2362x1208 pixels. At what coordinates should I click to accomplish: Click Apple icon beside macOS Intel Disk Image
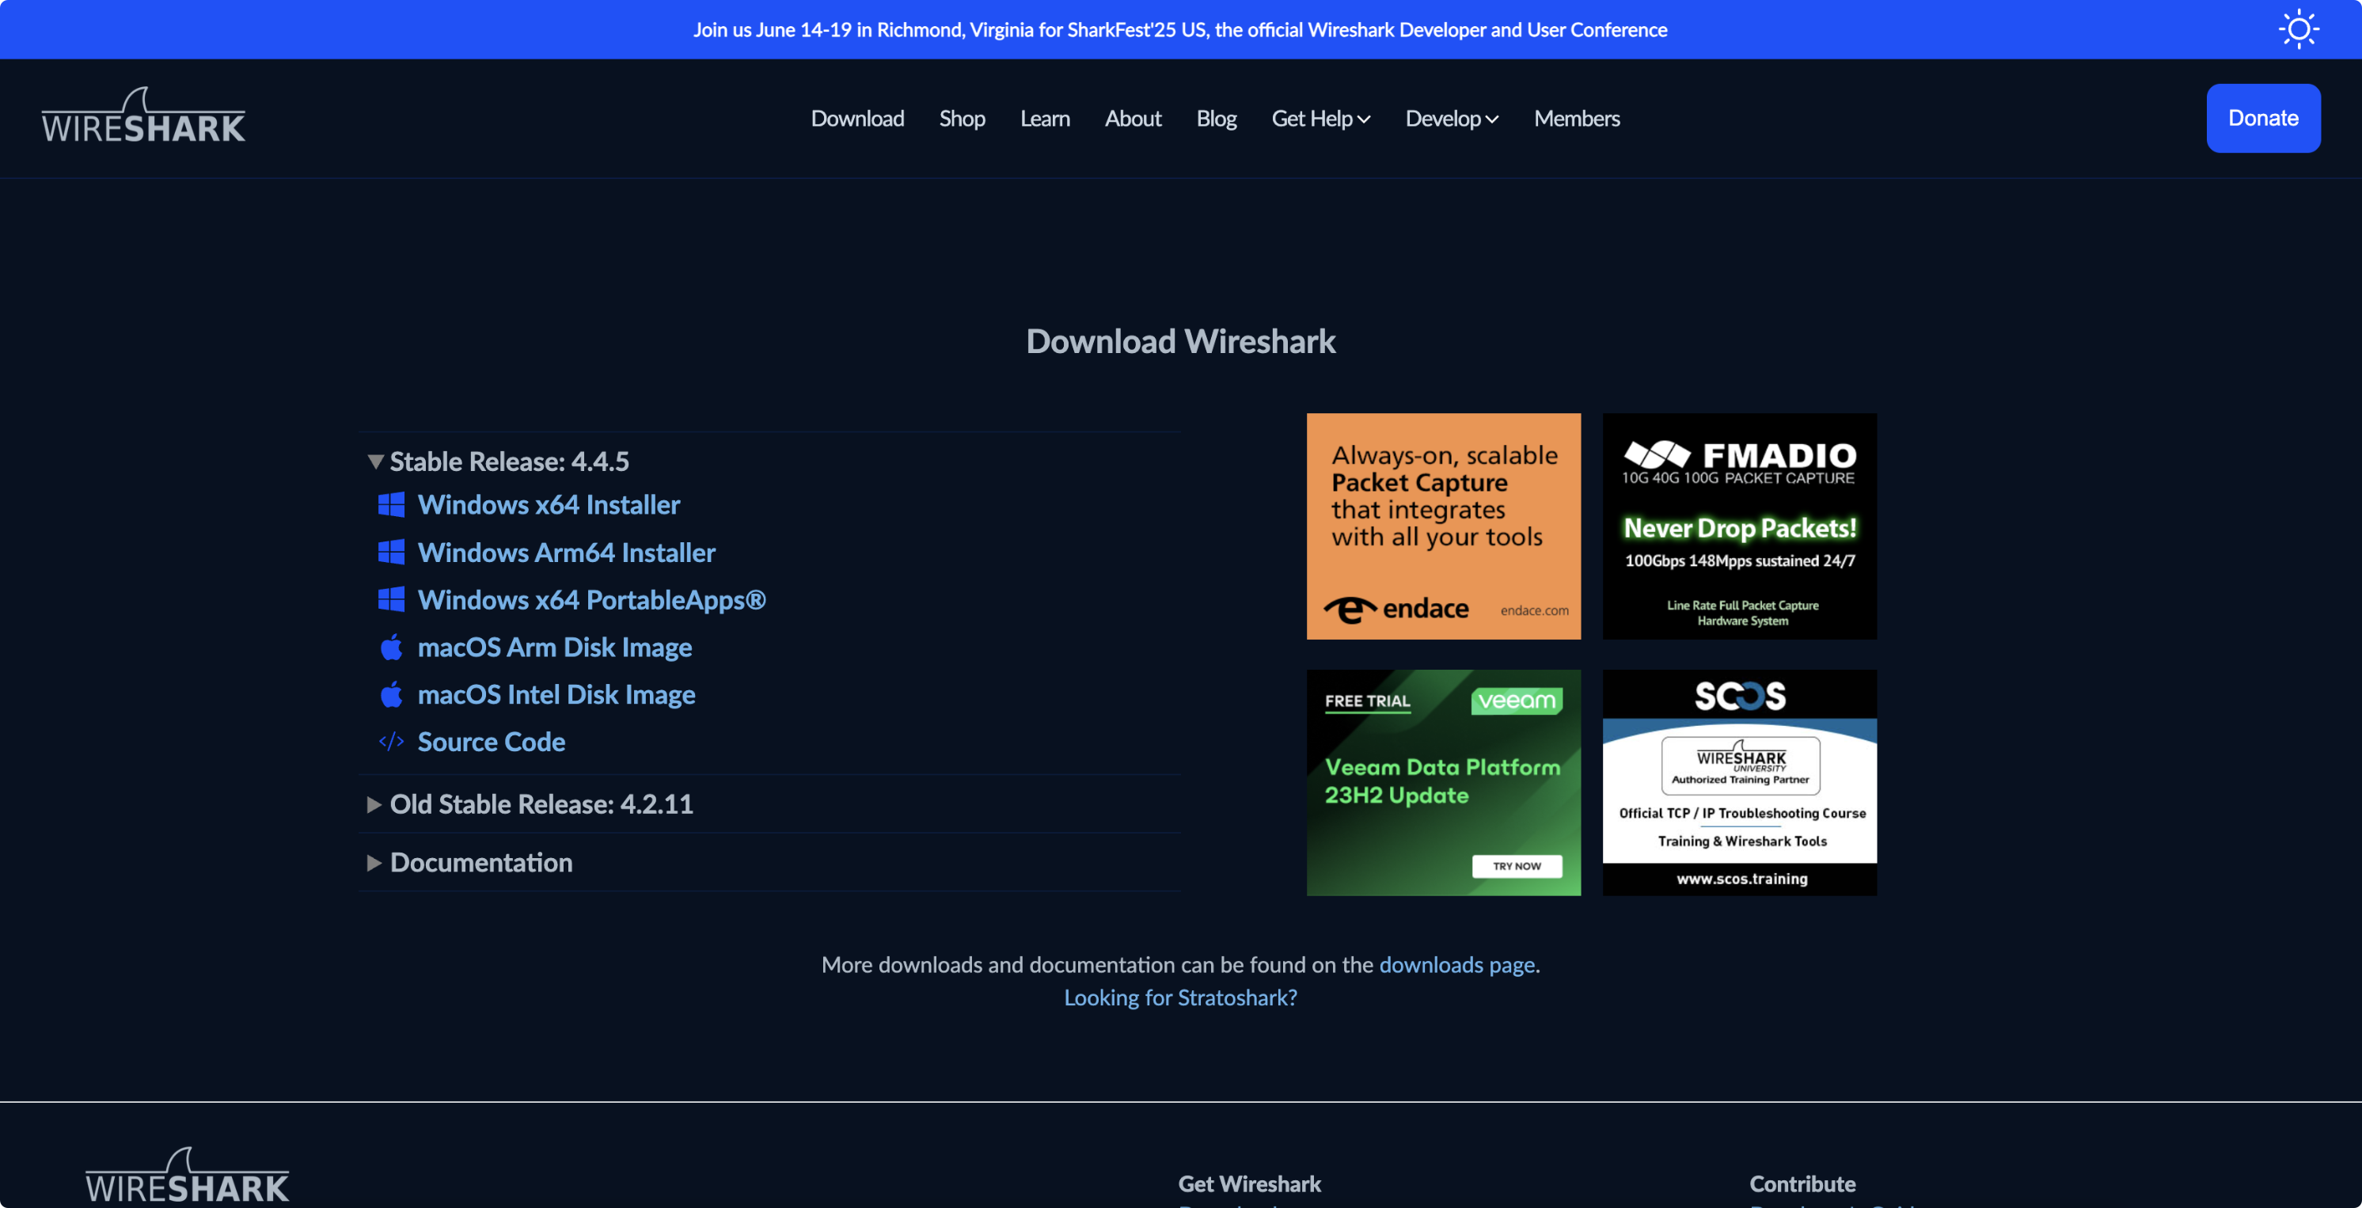point(392,694)
